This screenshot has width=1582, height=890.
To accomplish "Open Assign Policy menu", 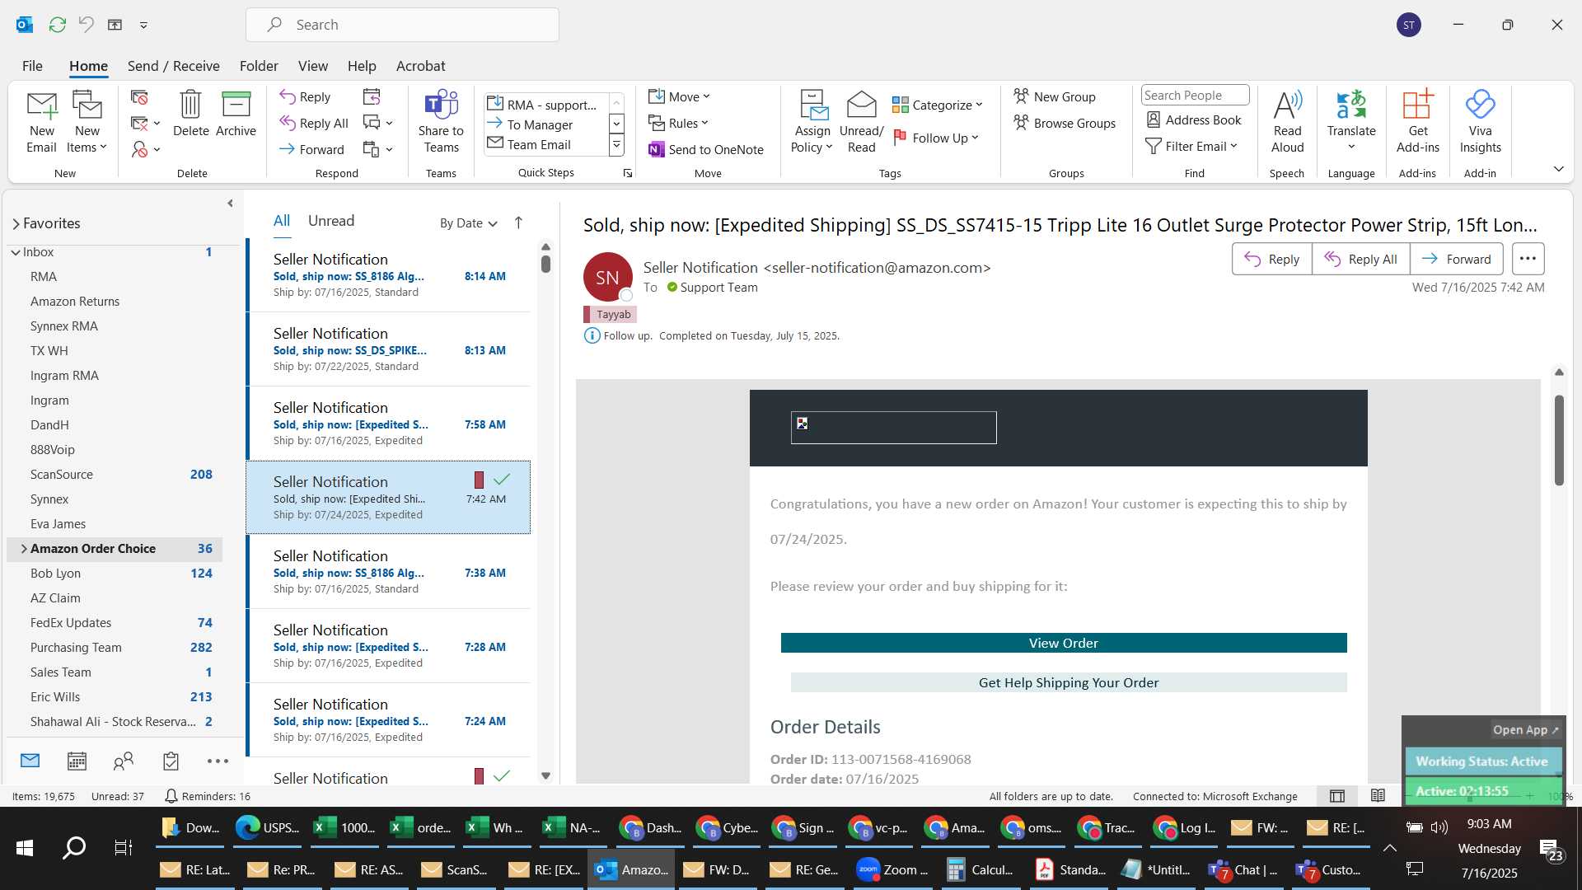I will pos(812,122).
